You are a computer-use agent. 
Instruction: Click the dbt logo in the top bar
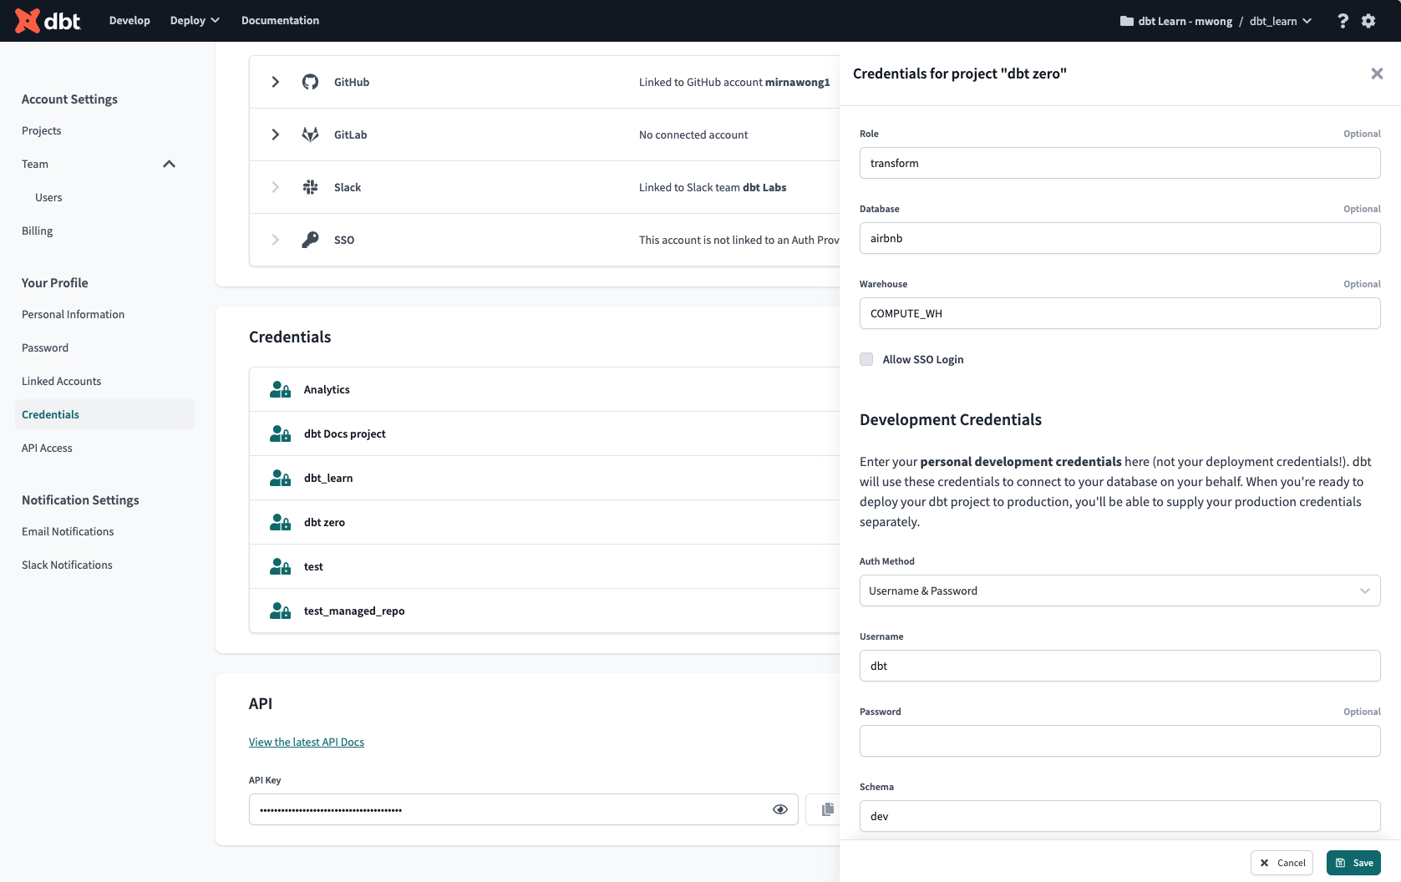click(46, 20)
